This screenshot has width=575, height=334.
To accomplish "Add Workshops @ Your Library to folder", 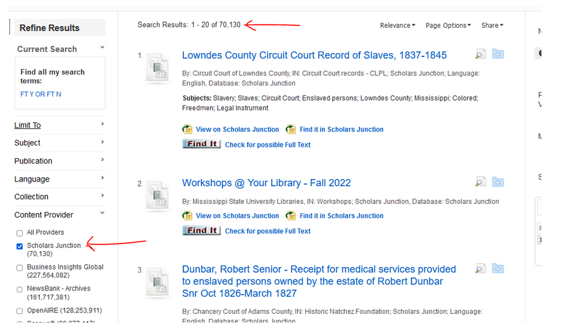I will [498, 182].
